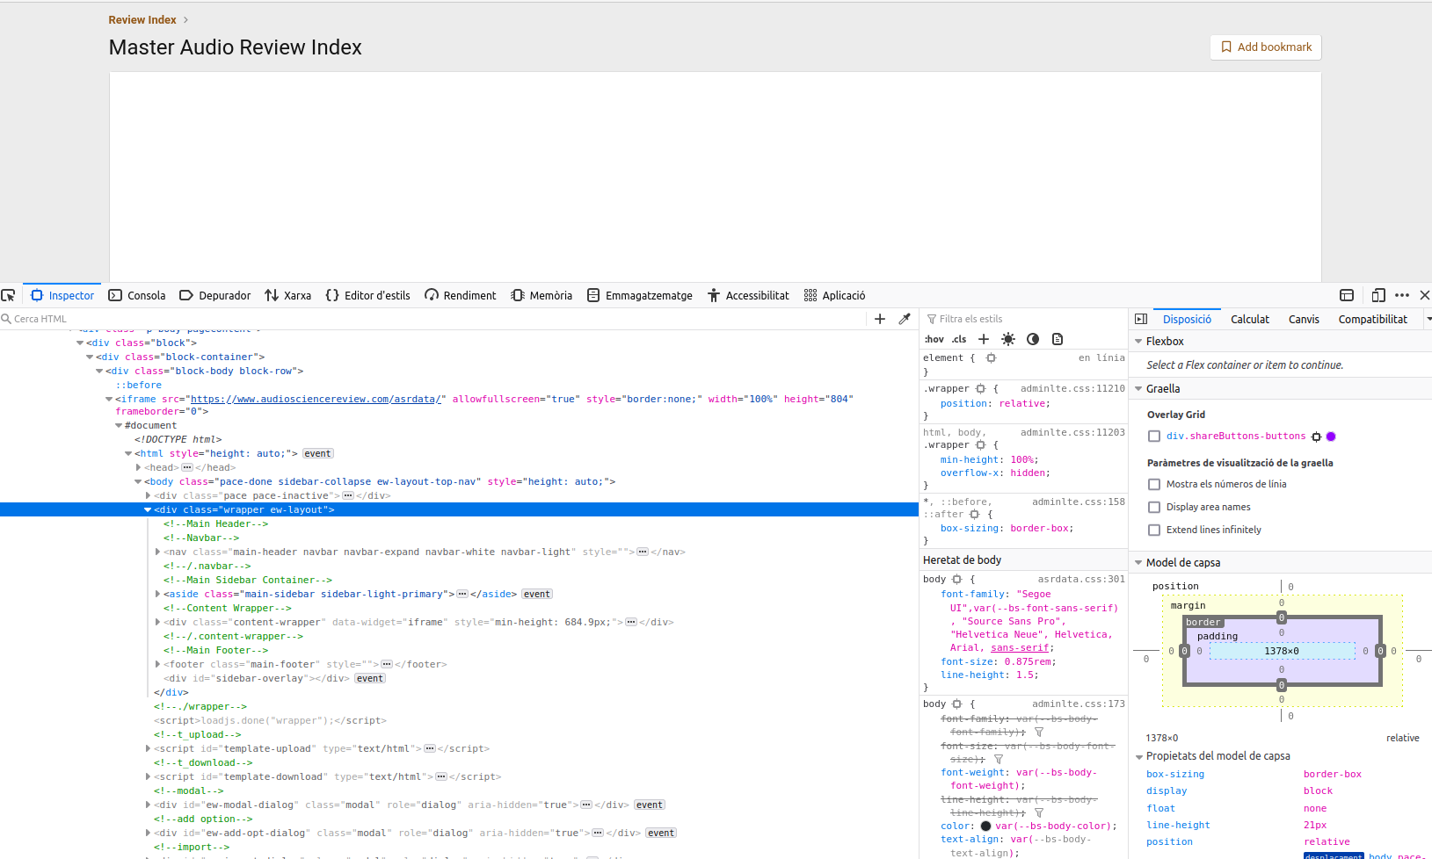Highlight elements for body rule adminlte.css:173
The height and width of the screenshot is (859, 1432).
tap(957, 704)
